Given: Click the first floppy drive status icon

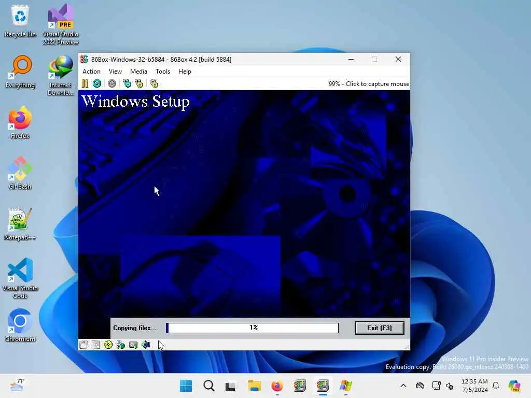Looking at the screenshot, I should tap(83, 345).
